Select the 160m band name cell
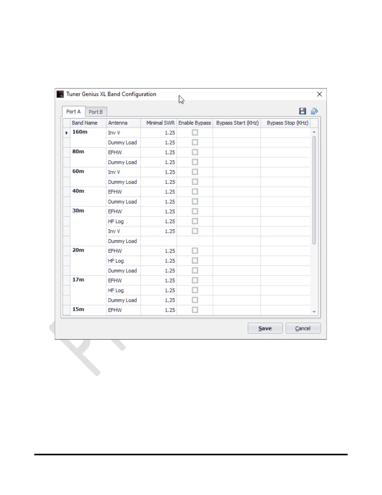 click(x=88, y=137)
